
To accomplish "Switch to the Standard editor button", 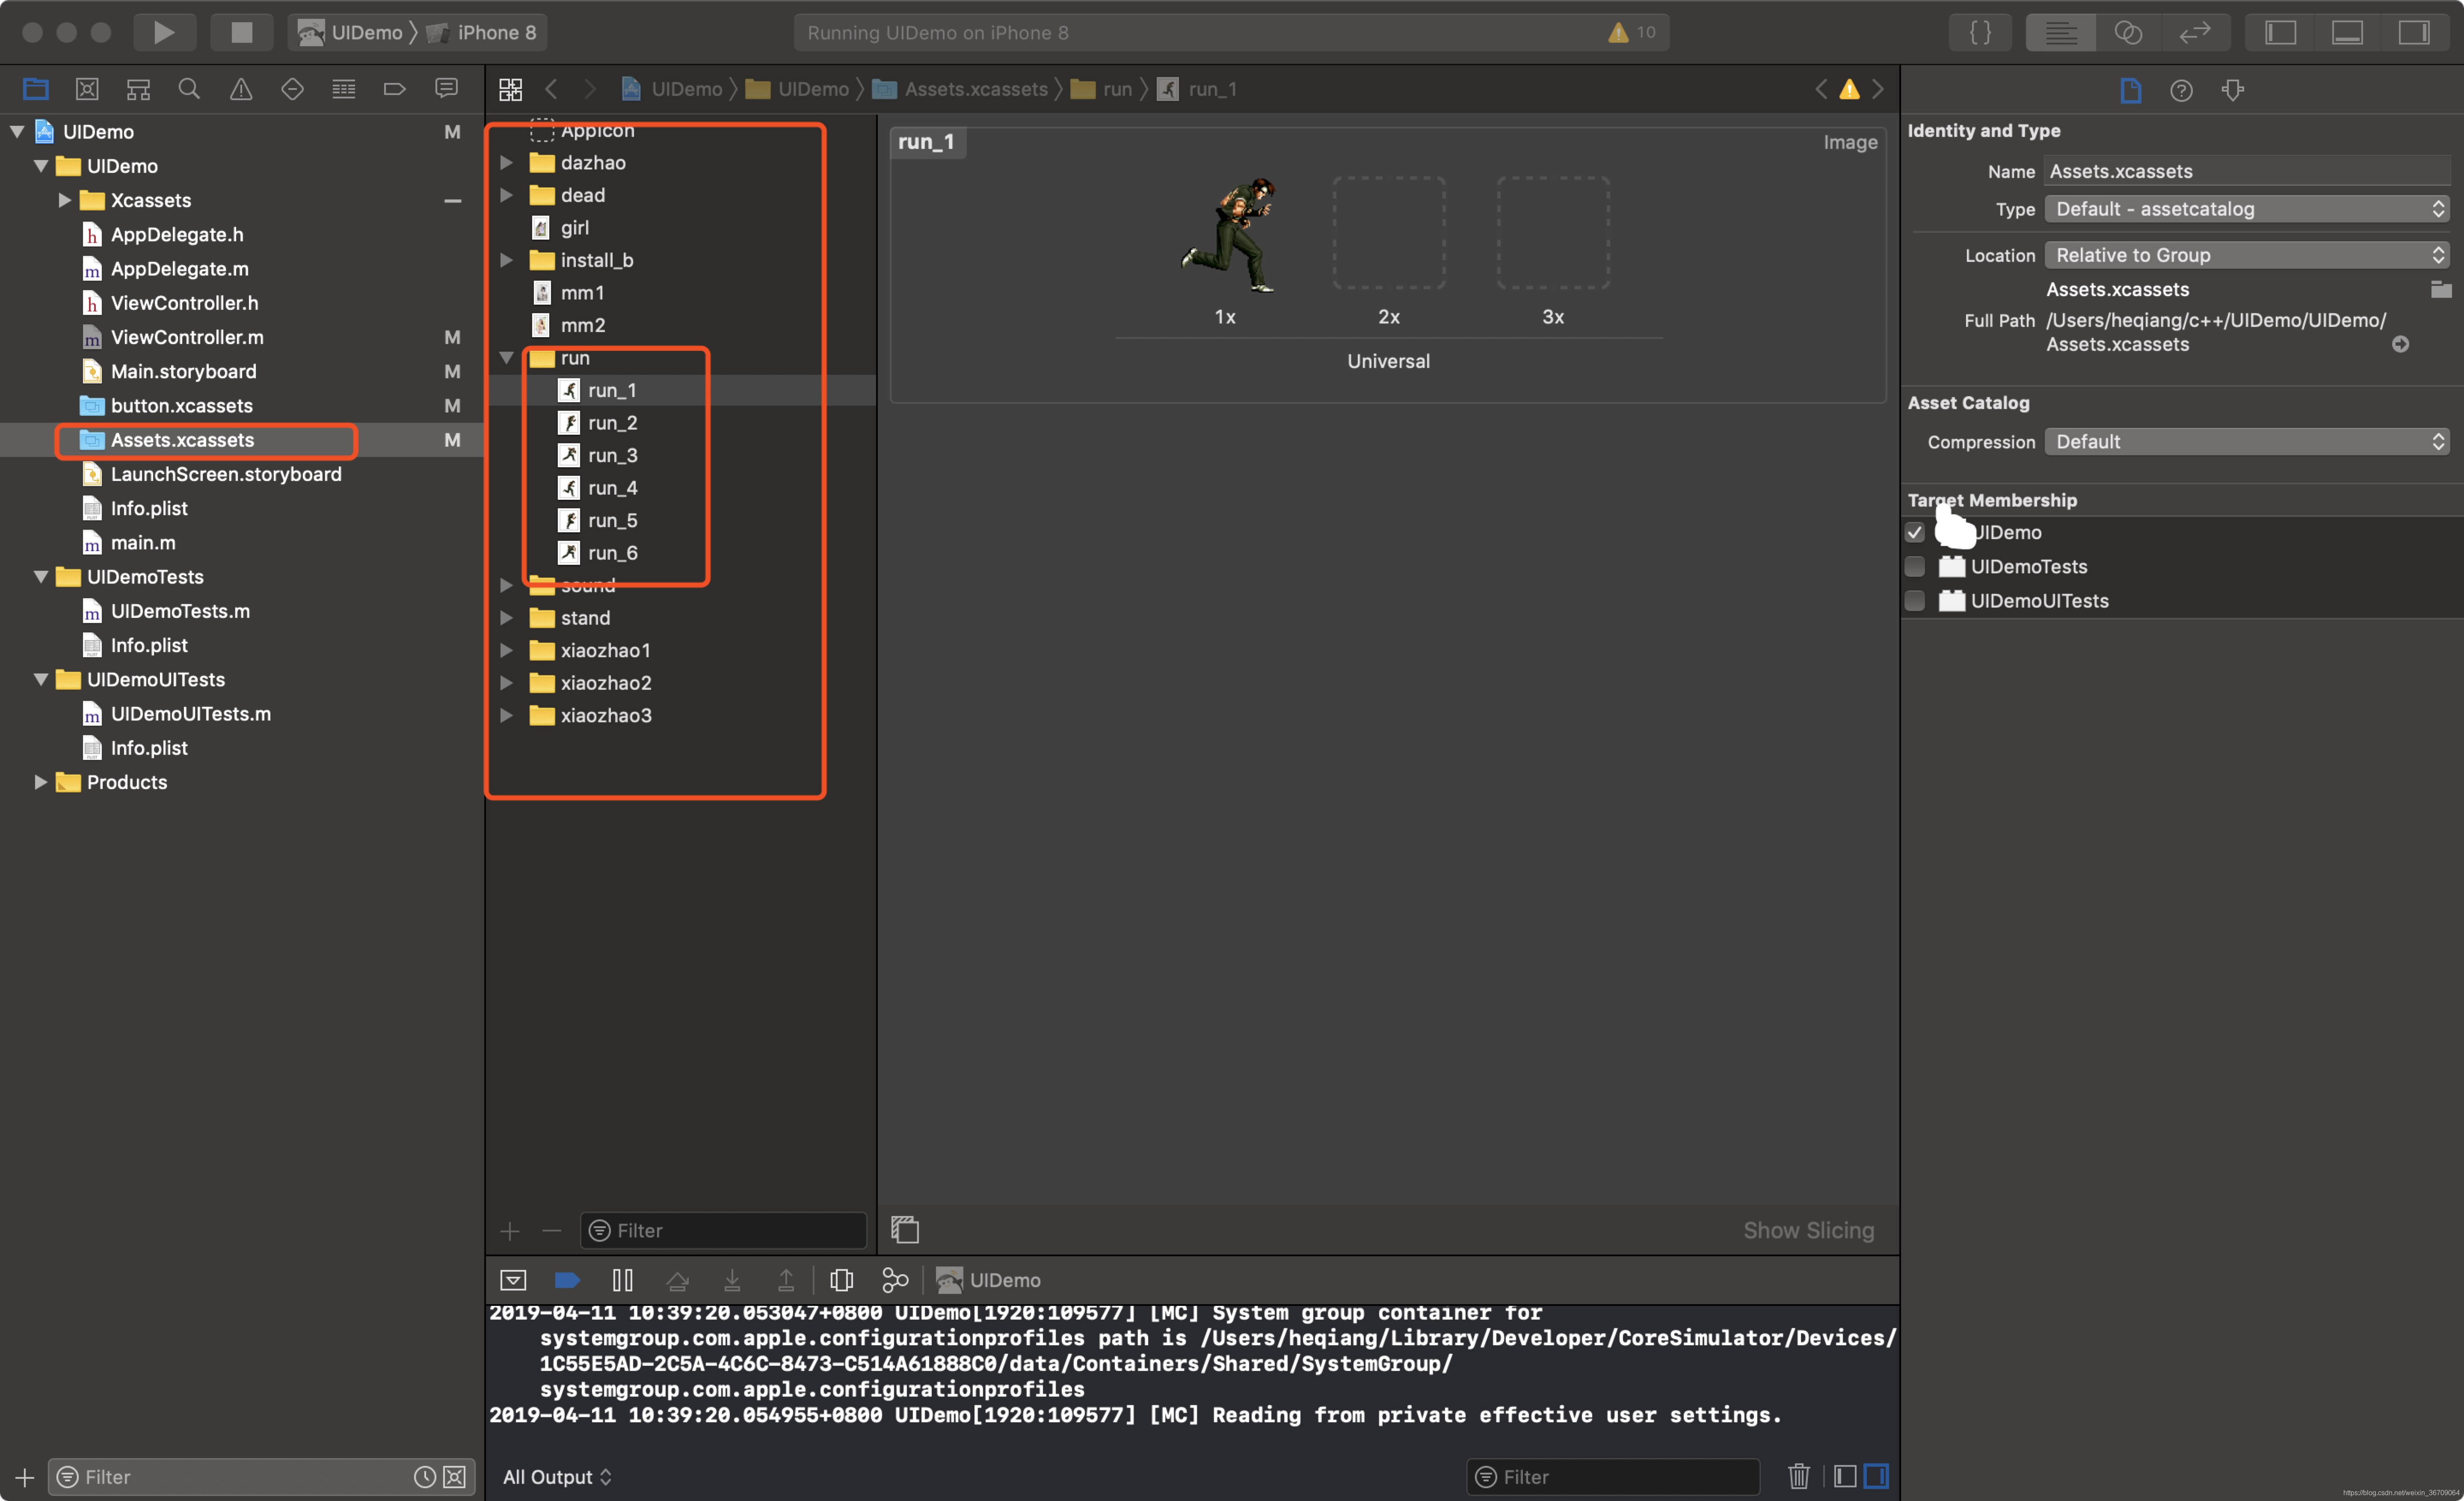I will point(2060,32).
